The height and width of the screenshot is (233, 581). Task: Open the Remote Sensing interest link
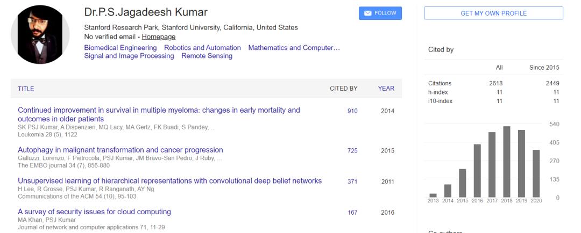[207, 56]
